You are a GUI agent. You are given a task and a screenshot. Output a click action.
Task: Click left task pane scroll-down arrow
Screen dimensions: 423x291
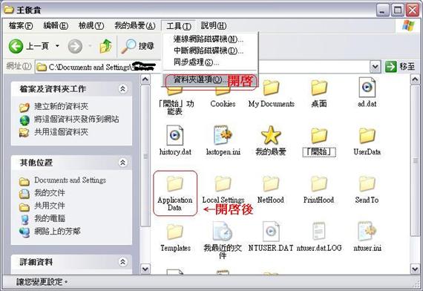pos(145,268)
